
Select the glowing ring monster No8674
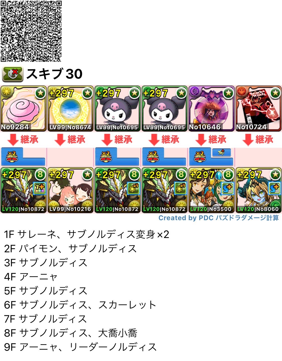70,108
